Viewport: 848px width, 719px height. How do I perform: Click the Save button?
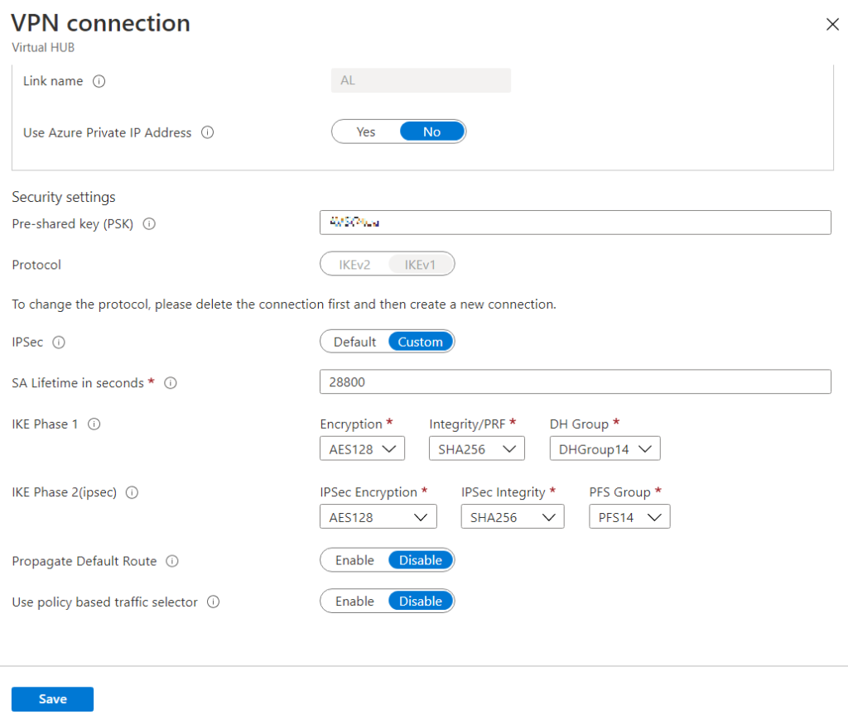click(x=52, y=699)
